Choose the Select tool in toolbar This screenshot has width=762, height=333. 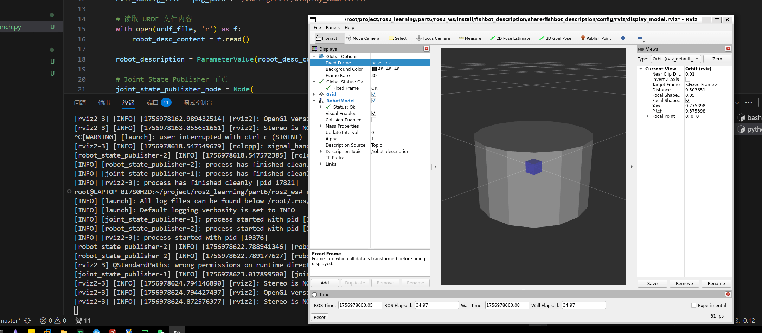[397, 38]
